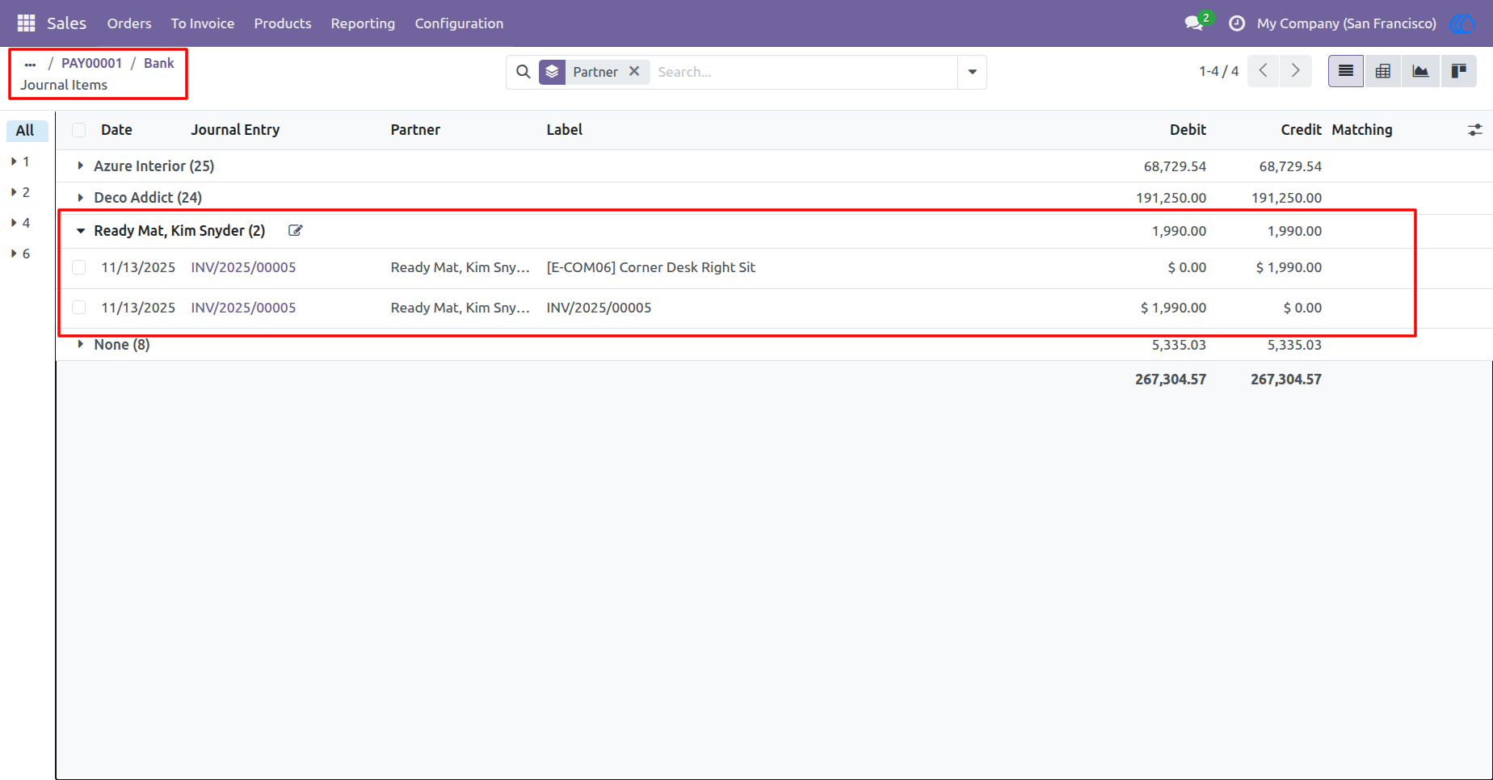Switch to pivot table view
The width and height of the screenshot is (1493, 780).
pyautogui.click(x=1383, y=71)
